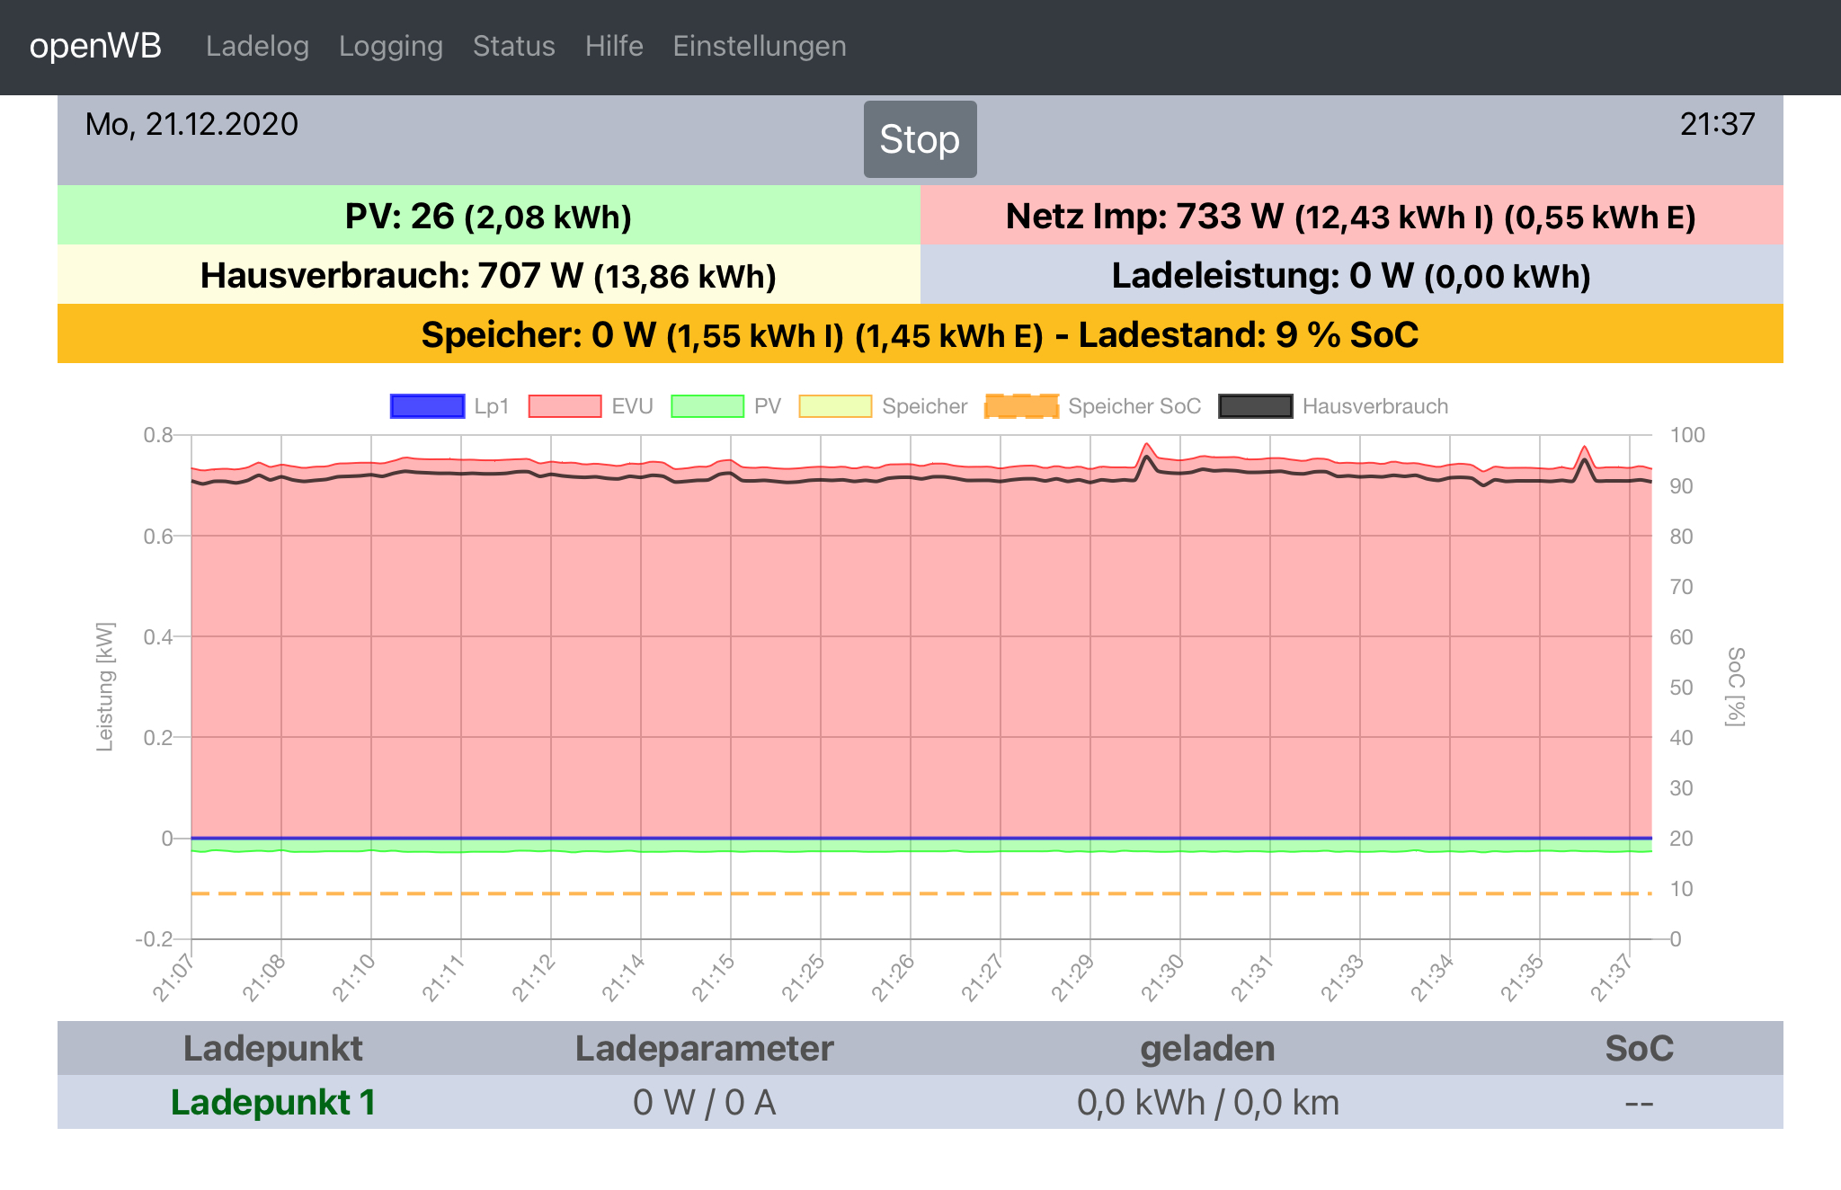Toggle Lp1 blue legend swatch
Viewport: 1841px width, 1190px height.
(427, 406)
